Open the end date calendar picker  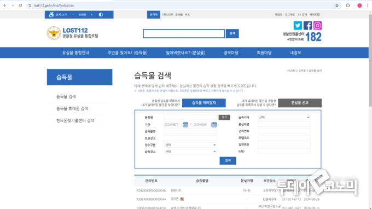tap(214, 124)
